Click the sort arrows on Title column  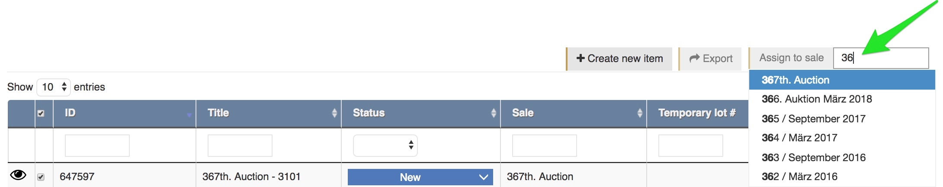(334, 113)
